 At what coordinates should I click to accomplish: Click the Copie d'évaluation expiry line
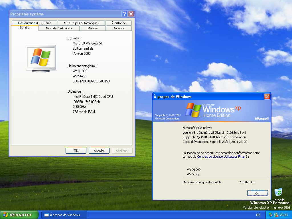tap(215, 142)
